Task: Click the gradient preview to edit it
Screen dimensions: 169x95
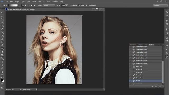Action: click(x=13, y=5)
